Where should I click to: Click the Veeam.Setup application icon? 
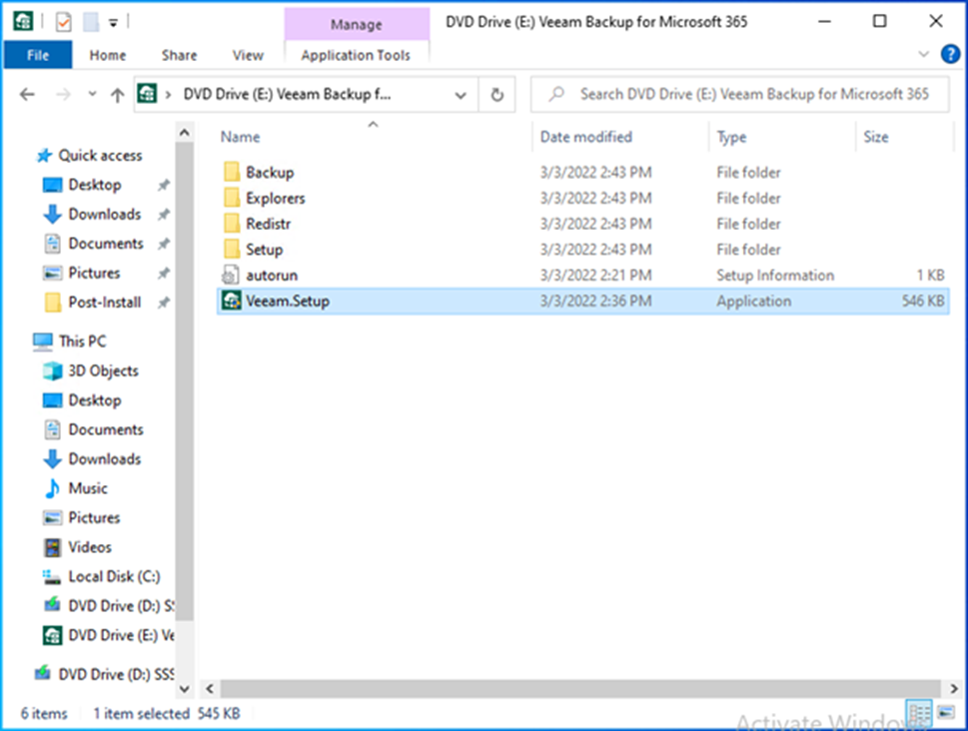232,302
